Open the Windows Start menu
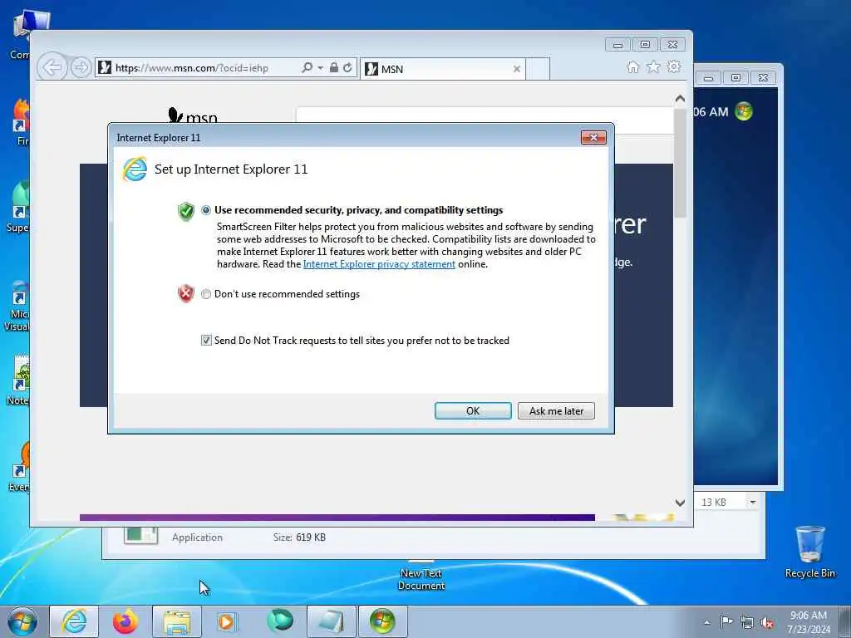The image size is (851, 638). 22,621
